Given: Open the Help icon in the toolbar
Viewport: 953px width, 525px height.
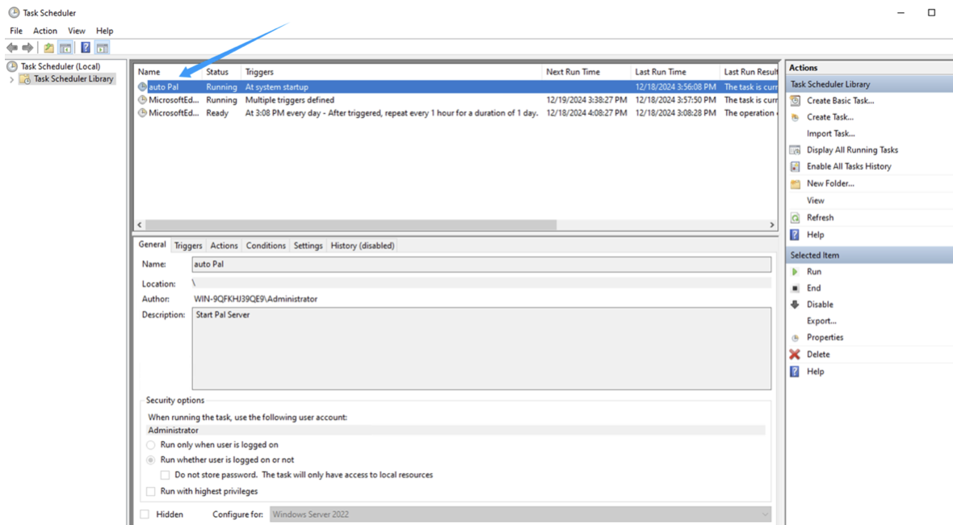Looking at the screenshot, I should tap(86, 47).
